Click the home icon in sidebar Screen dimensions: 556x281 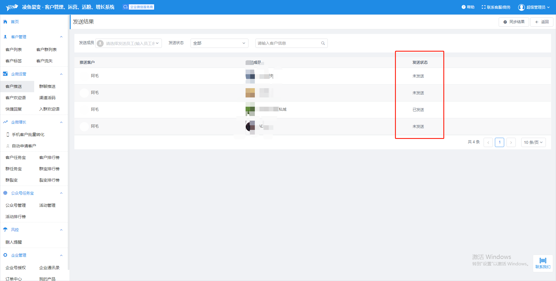point(5,22)
